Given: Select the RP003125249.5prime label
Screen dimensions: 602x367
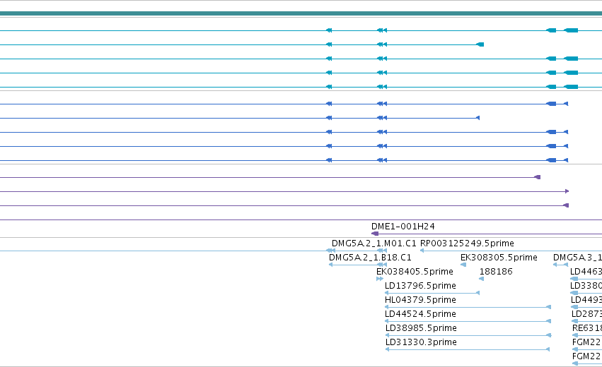Looking at the screenshot, I should click(467, 243).
